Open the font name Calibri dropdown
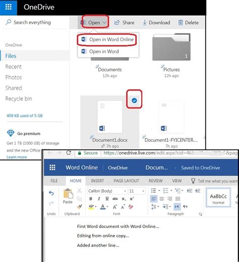This screenshot has width=239, height=262. click(125, 191)
